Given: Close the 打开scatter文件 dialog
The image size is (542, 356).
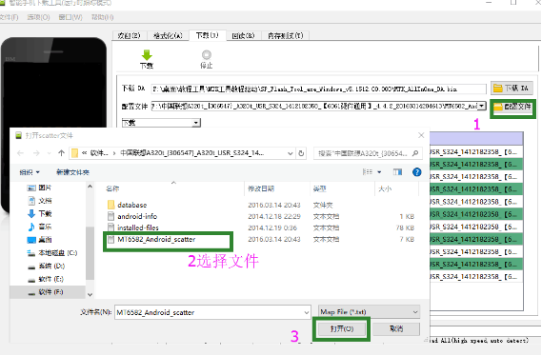Looking at the screenshot, I should [x=421, y=135].
